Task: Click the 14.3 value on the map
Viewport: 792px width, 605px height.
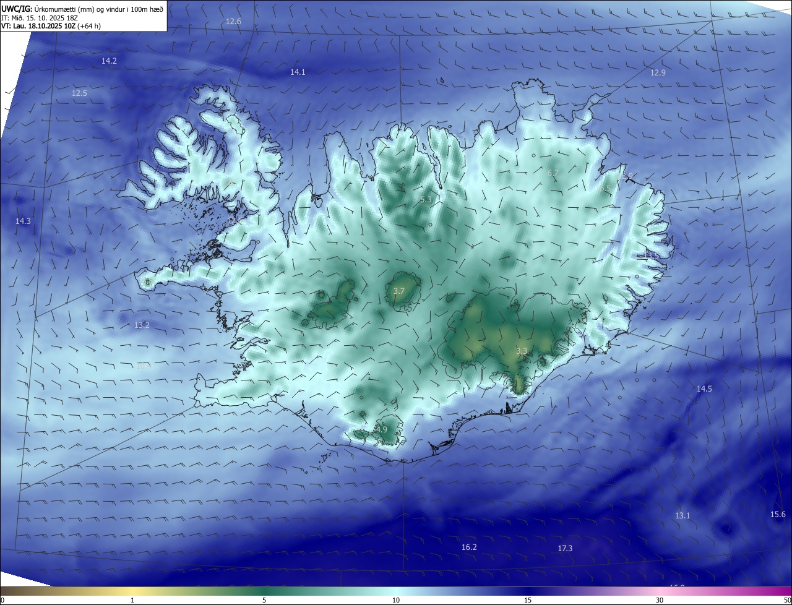Action: tap(23, 221)
